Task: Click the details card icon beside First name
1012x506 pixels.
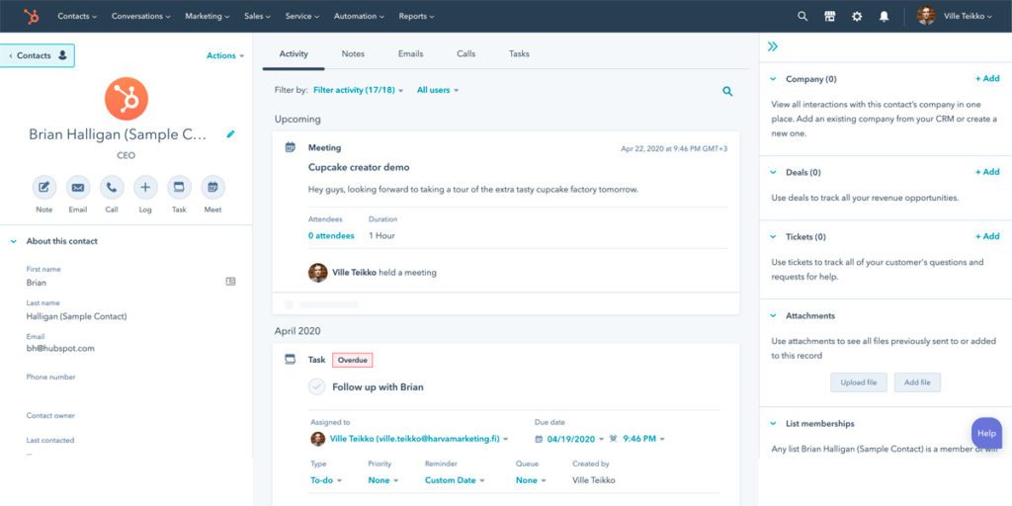Action: [230, 282]
